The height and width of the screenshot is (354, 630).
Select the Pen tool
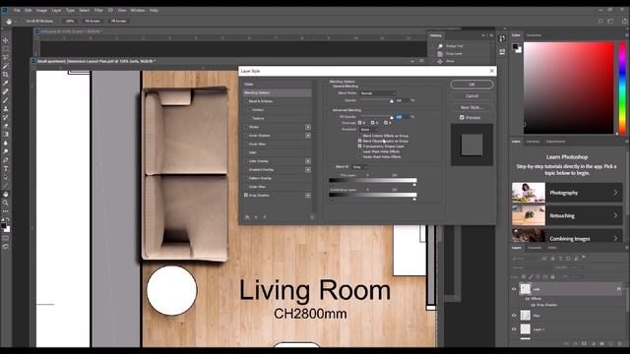(6, 160)
